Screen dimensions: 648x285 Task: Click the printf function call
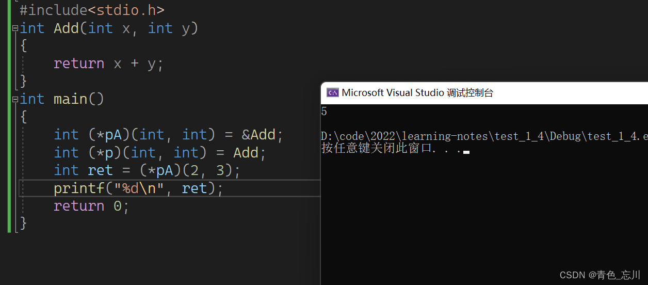pos(78,188)
